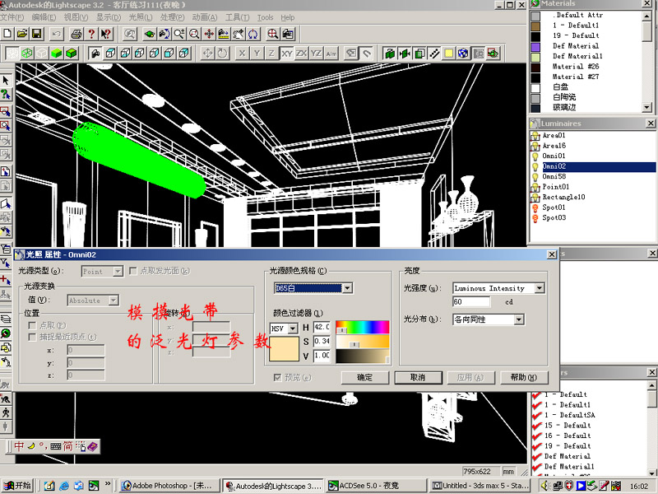658x494 pixels.
Task: Toggle the 捕捉最近顶点 checkbox
Action: (x=32, y=337)
